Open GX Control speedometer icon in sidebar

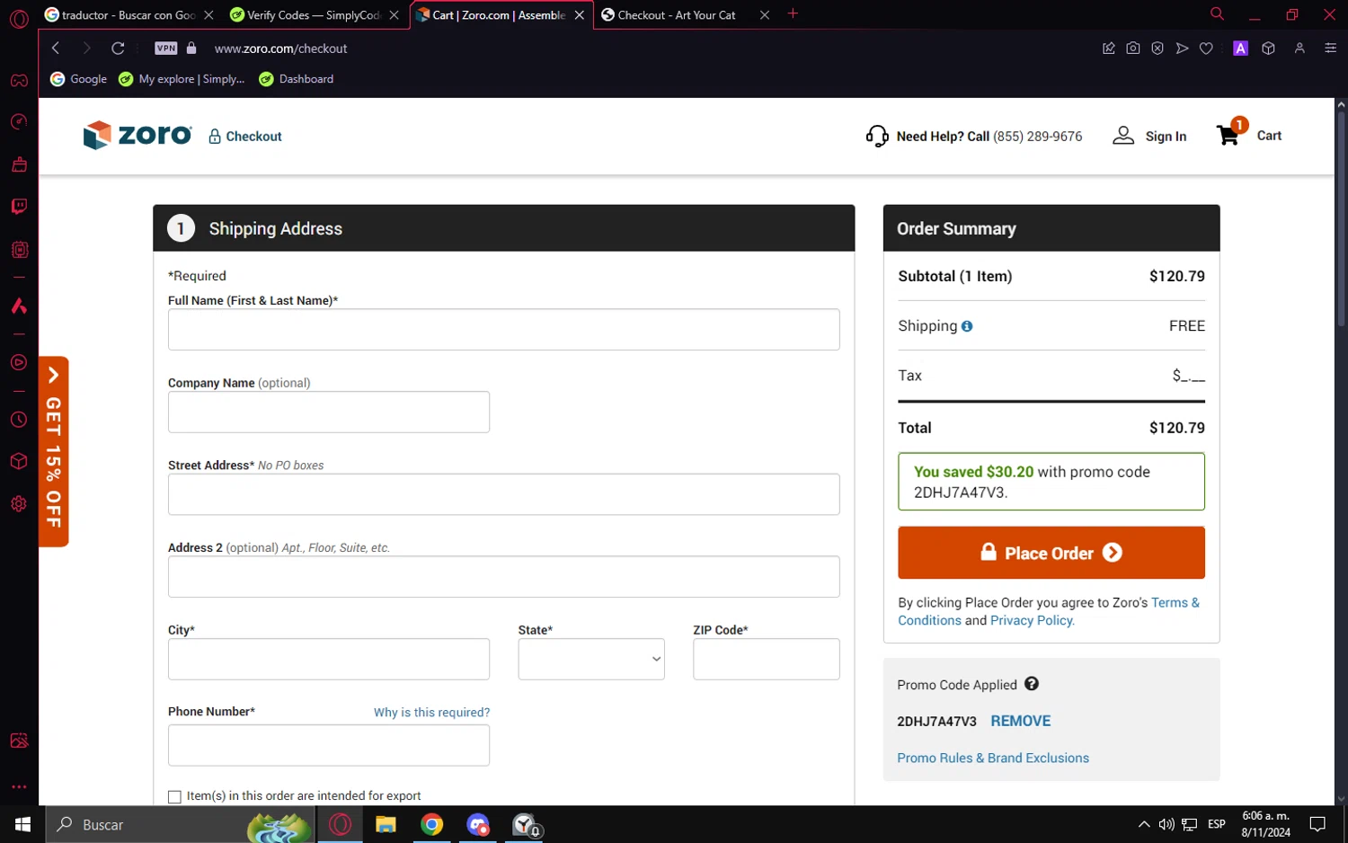[x=19, y=122]
